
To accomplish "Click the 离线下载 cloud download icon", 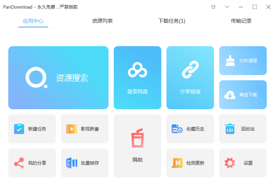I will tap(230, 95).
